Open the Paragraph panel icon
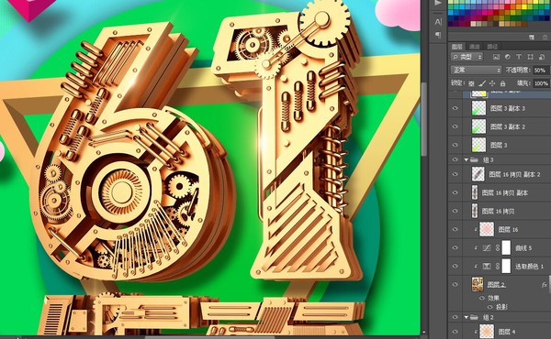This screenshot has height=339, width=551. 438,34
